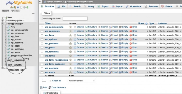This screenshot has width=182, height=94.
Task: Expand wp_links in sidebar tree
Action: pyautogui.click(x=6, y=36)
